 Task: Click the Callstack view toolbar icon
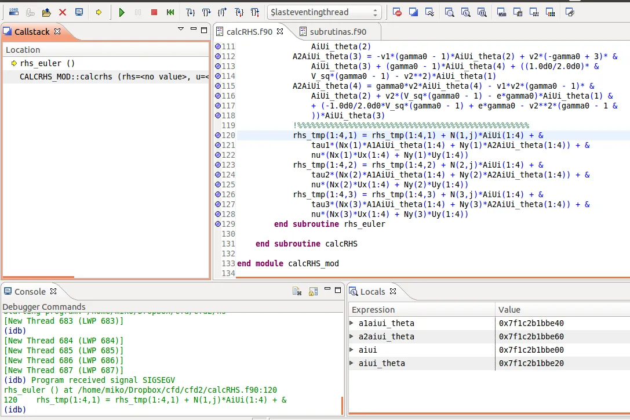(x=413, y=12)
